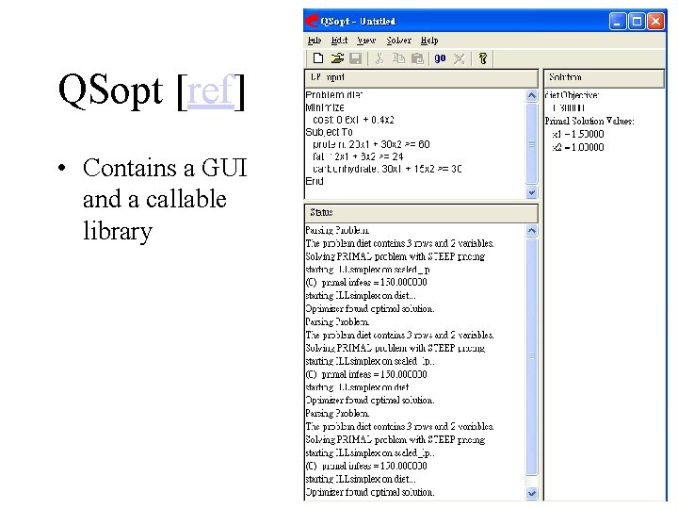Click the Solution panel header
The width and height of the screenshot is (678, 509).
click(604, 77)
